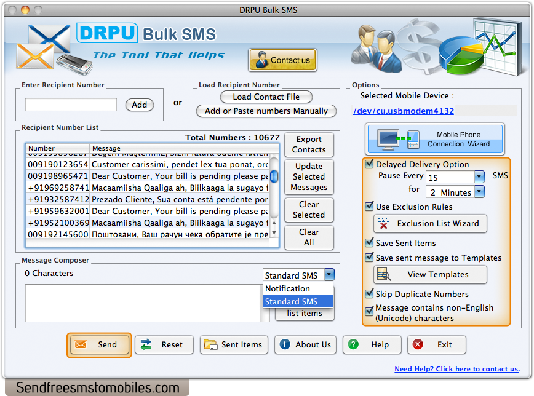Uncheck Skip Duplicate Numbers
Image resolution: width=534 pixels, height=396 pixels.
(369, 293)
